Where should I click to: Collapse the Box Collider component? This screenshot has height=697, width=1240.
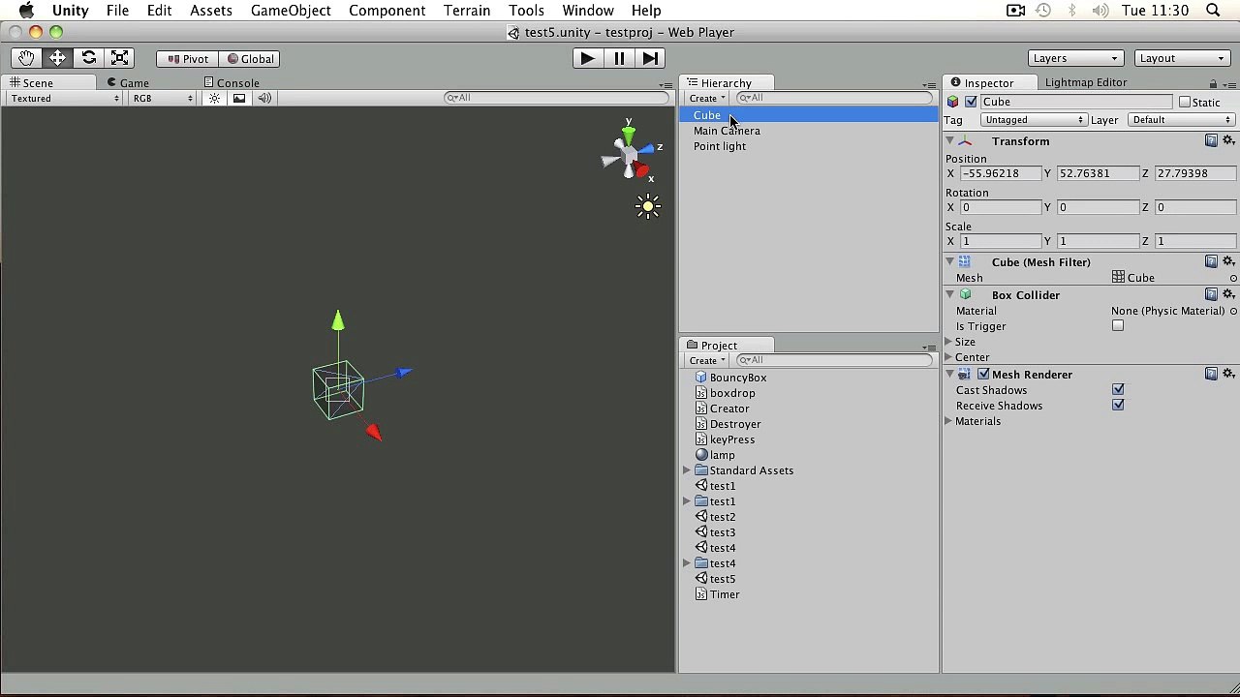(949, 295)
